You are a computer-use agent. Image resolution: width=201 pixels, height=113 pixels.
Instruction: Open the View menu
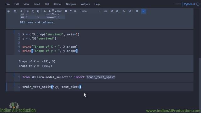[x=26, y=4]
